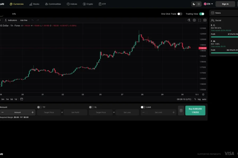Switch to the Info tab
This screenshot has width=238, height=158.
[14, 14]
